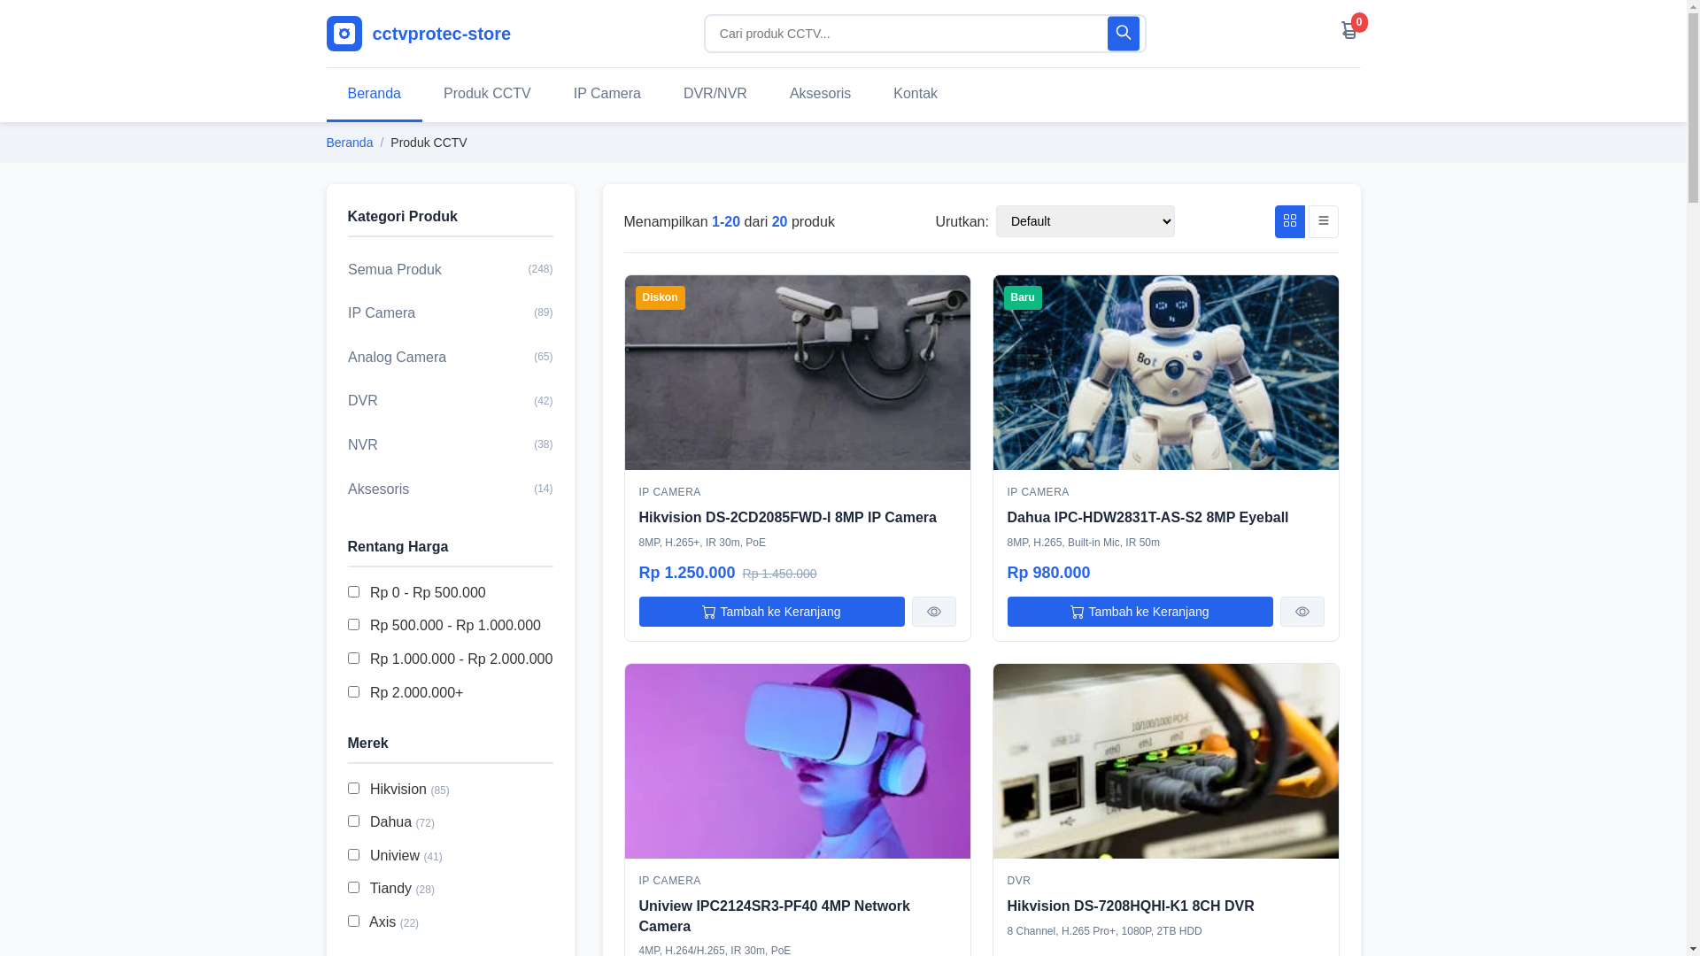
Task: Toggle Hikvision brand filter
Action: [x=353, y=789]
